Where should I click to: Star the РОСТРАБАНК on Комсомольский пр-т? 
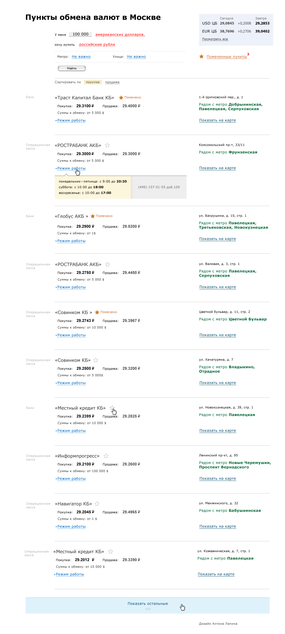107,145
